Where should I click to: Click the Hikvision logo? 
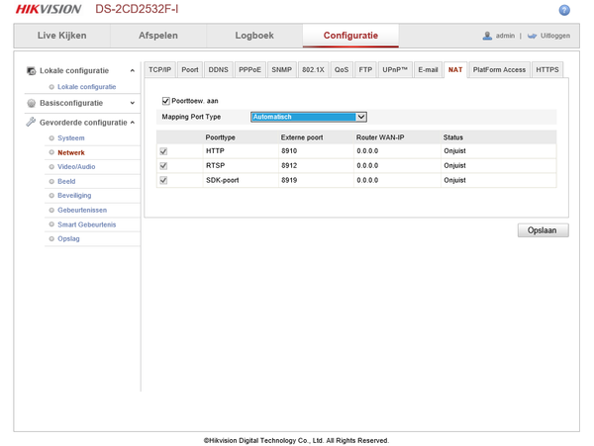49,9
